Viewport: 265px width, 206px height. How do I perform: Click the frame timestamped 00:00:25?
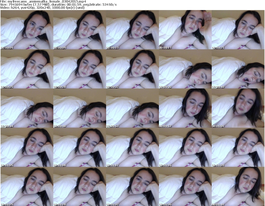(x=26, y=69)
